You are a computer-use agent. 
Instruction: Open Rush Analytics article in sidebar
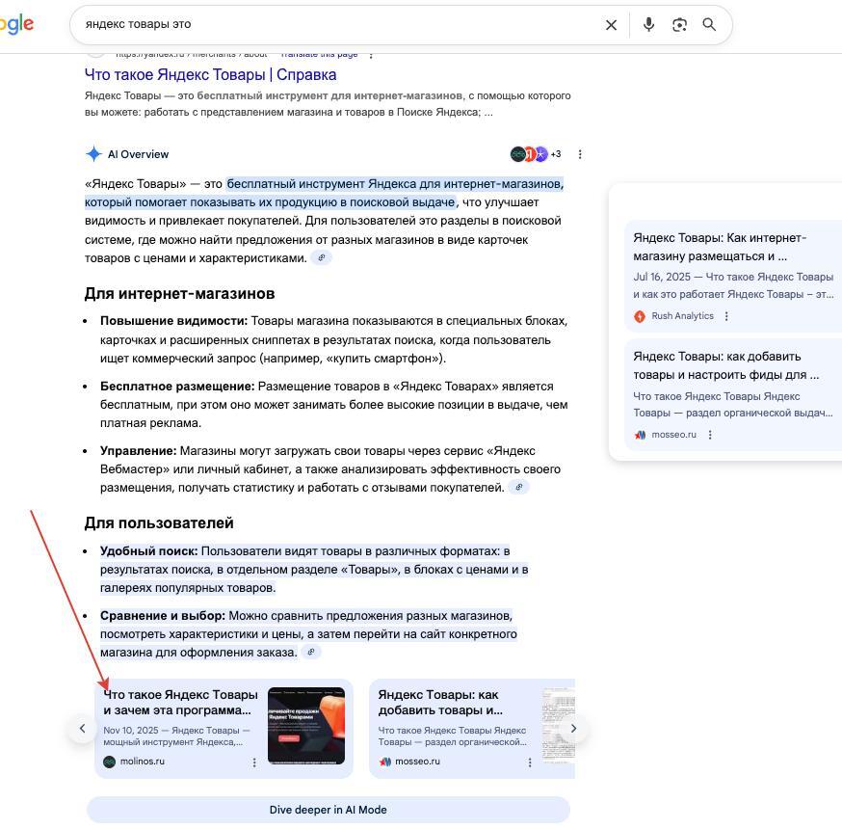click(719, 247)
